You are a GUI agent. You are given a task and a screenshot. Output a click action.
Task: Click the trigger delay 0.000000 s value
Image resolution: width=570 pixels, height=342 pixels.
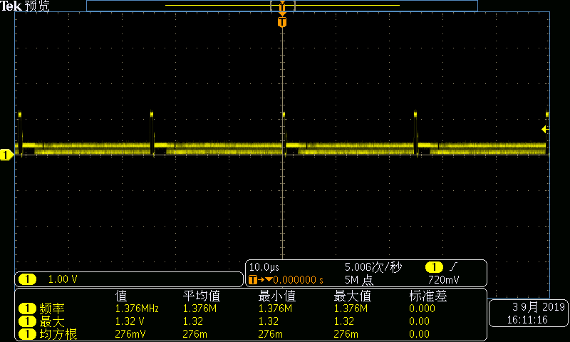click(298, 280)
